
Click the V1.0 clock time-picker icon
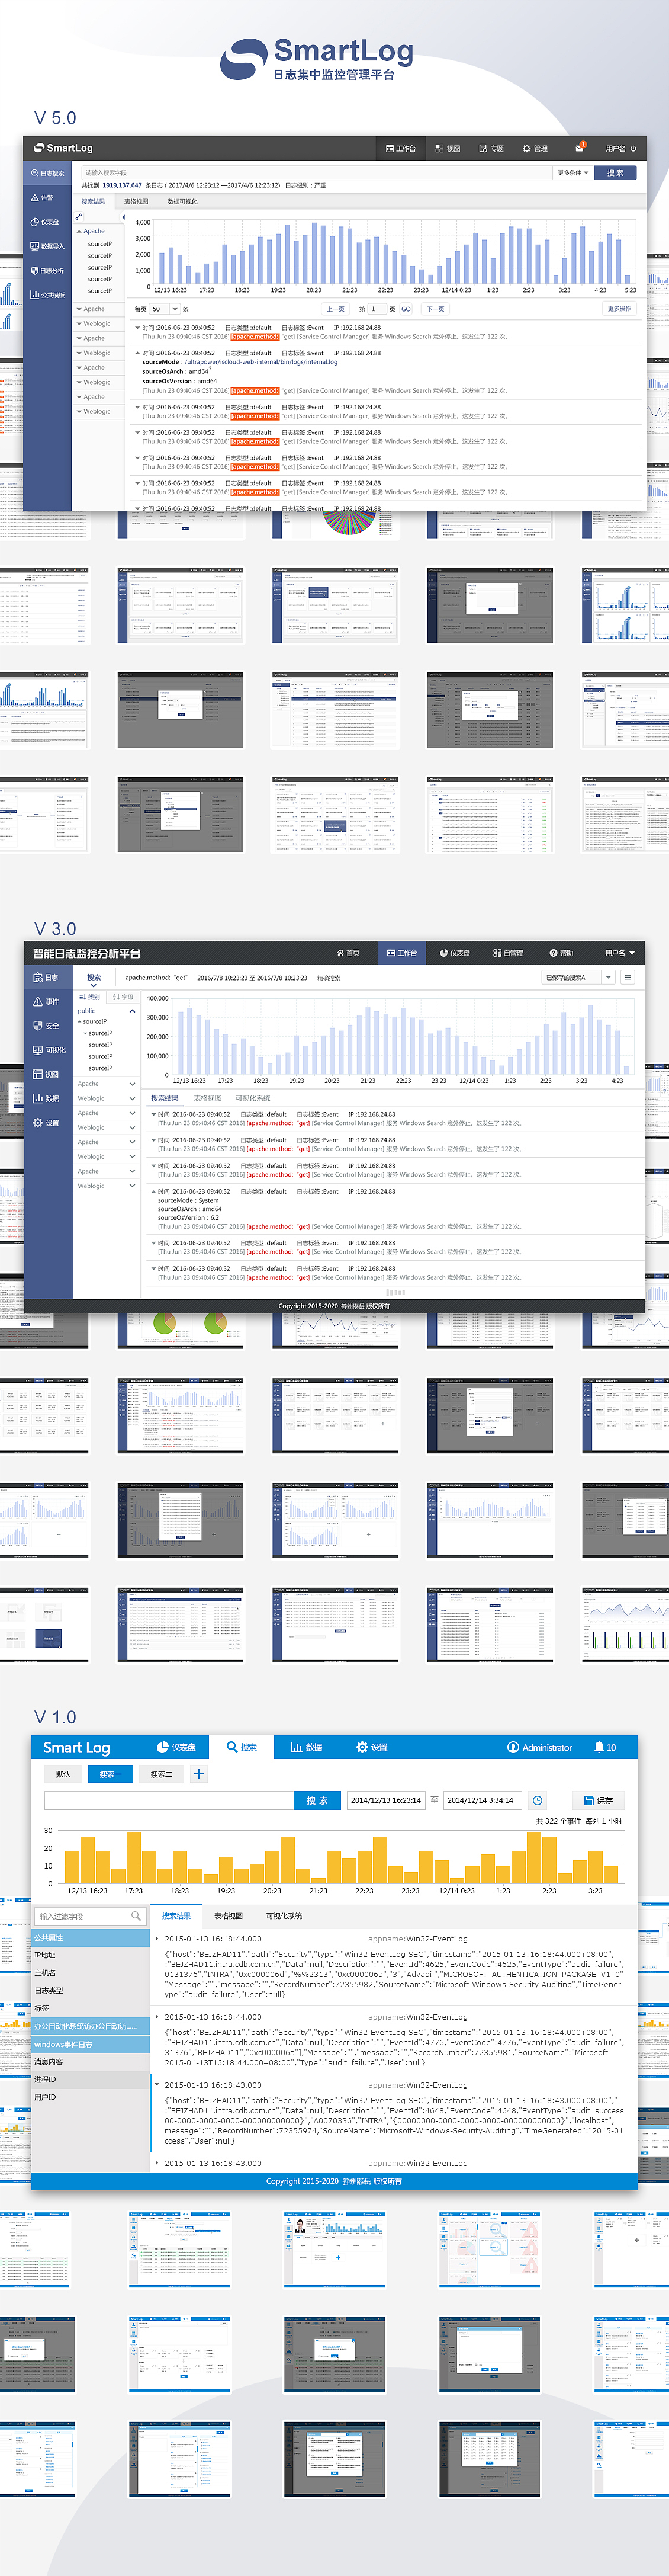[x=538, y=1800]
